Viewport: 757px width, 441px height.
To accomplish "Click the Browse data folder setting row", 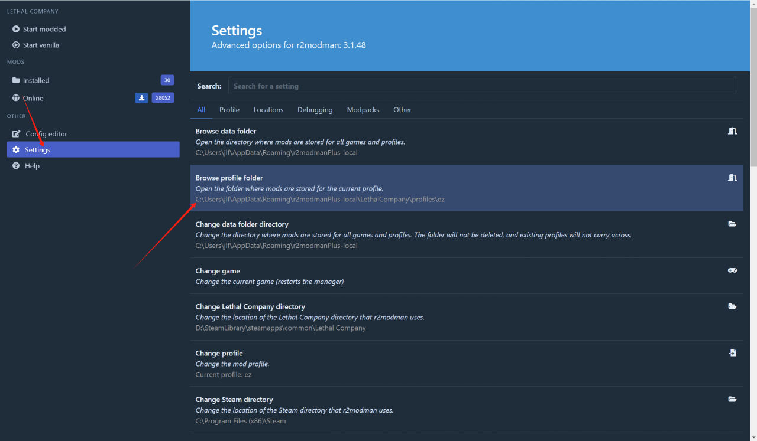I will click(x=467, y=142).
